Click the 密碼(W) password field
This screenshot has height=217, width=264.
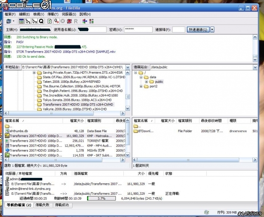[138, 30]
